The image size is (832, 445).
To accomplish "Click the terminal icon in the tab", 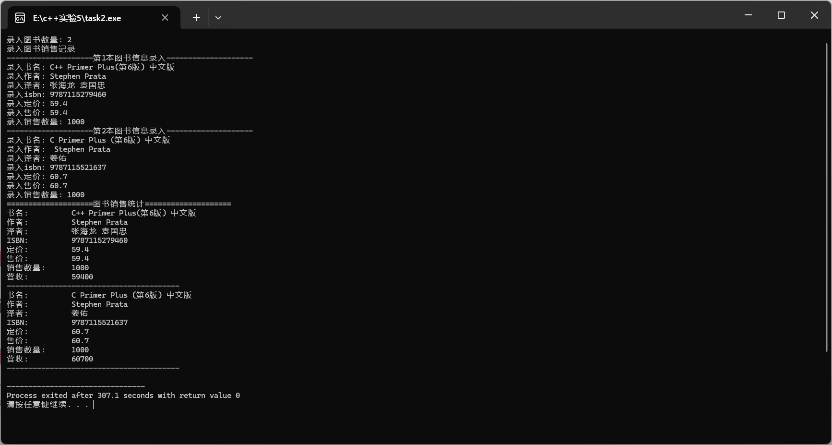I will 20,18.
